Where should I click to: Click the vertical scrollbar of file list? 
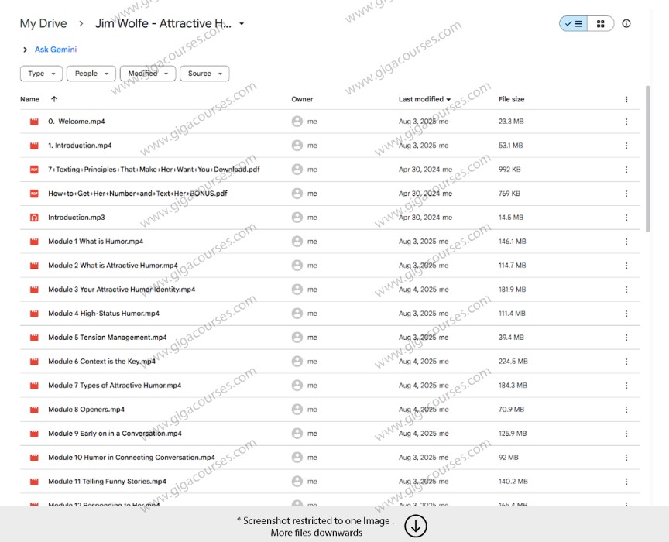[x=648, y=170]
